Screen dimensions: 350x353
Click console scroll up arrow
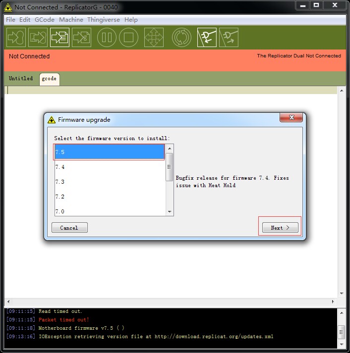[x=342, y=313]
